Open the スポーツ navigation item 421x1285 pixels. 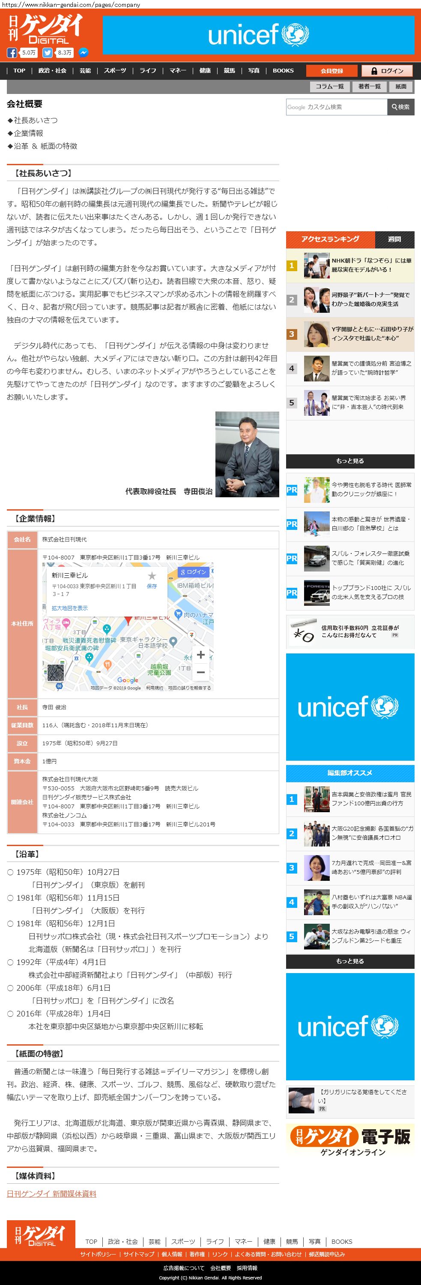tap(115, 70)
